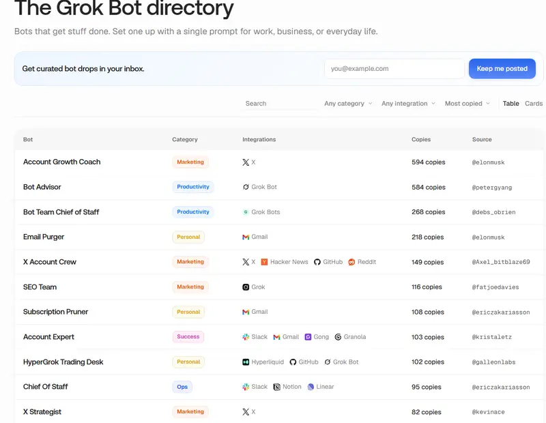The image size is (546, 423).
Task: Click the Granola icon
Action: [338, 336]
